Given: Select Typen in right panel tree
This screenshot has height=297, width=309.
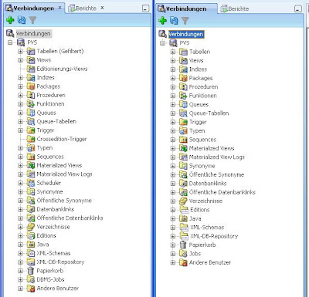Looking at the screenshot, I should point(197,131).
